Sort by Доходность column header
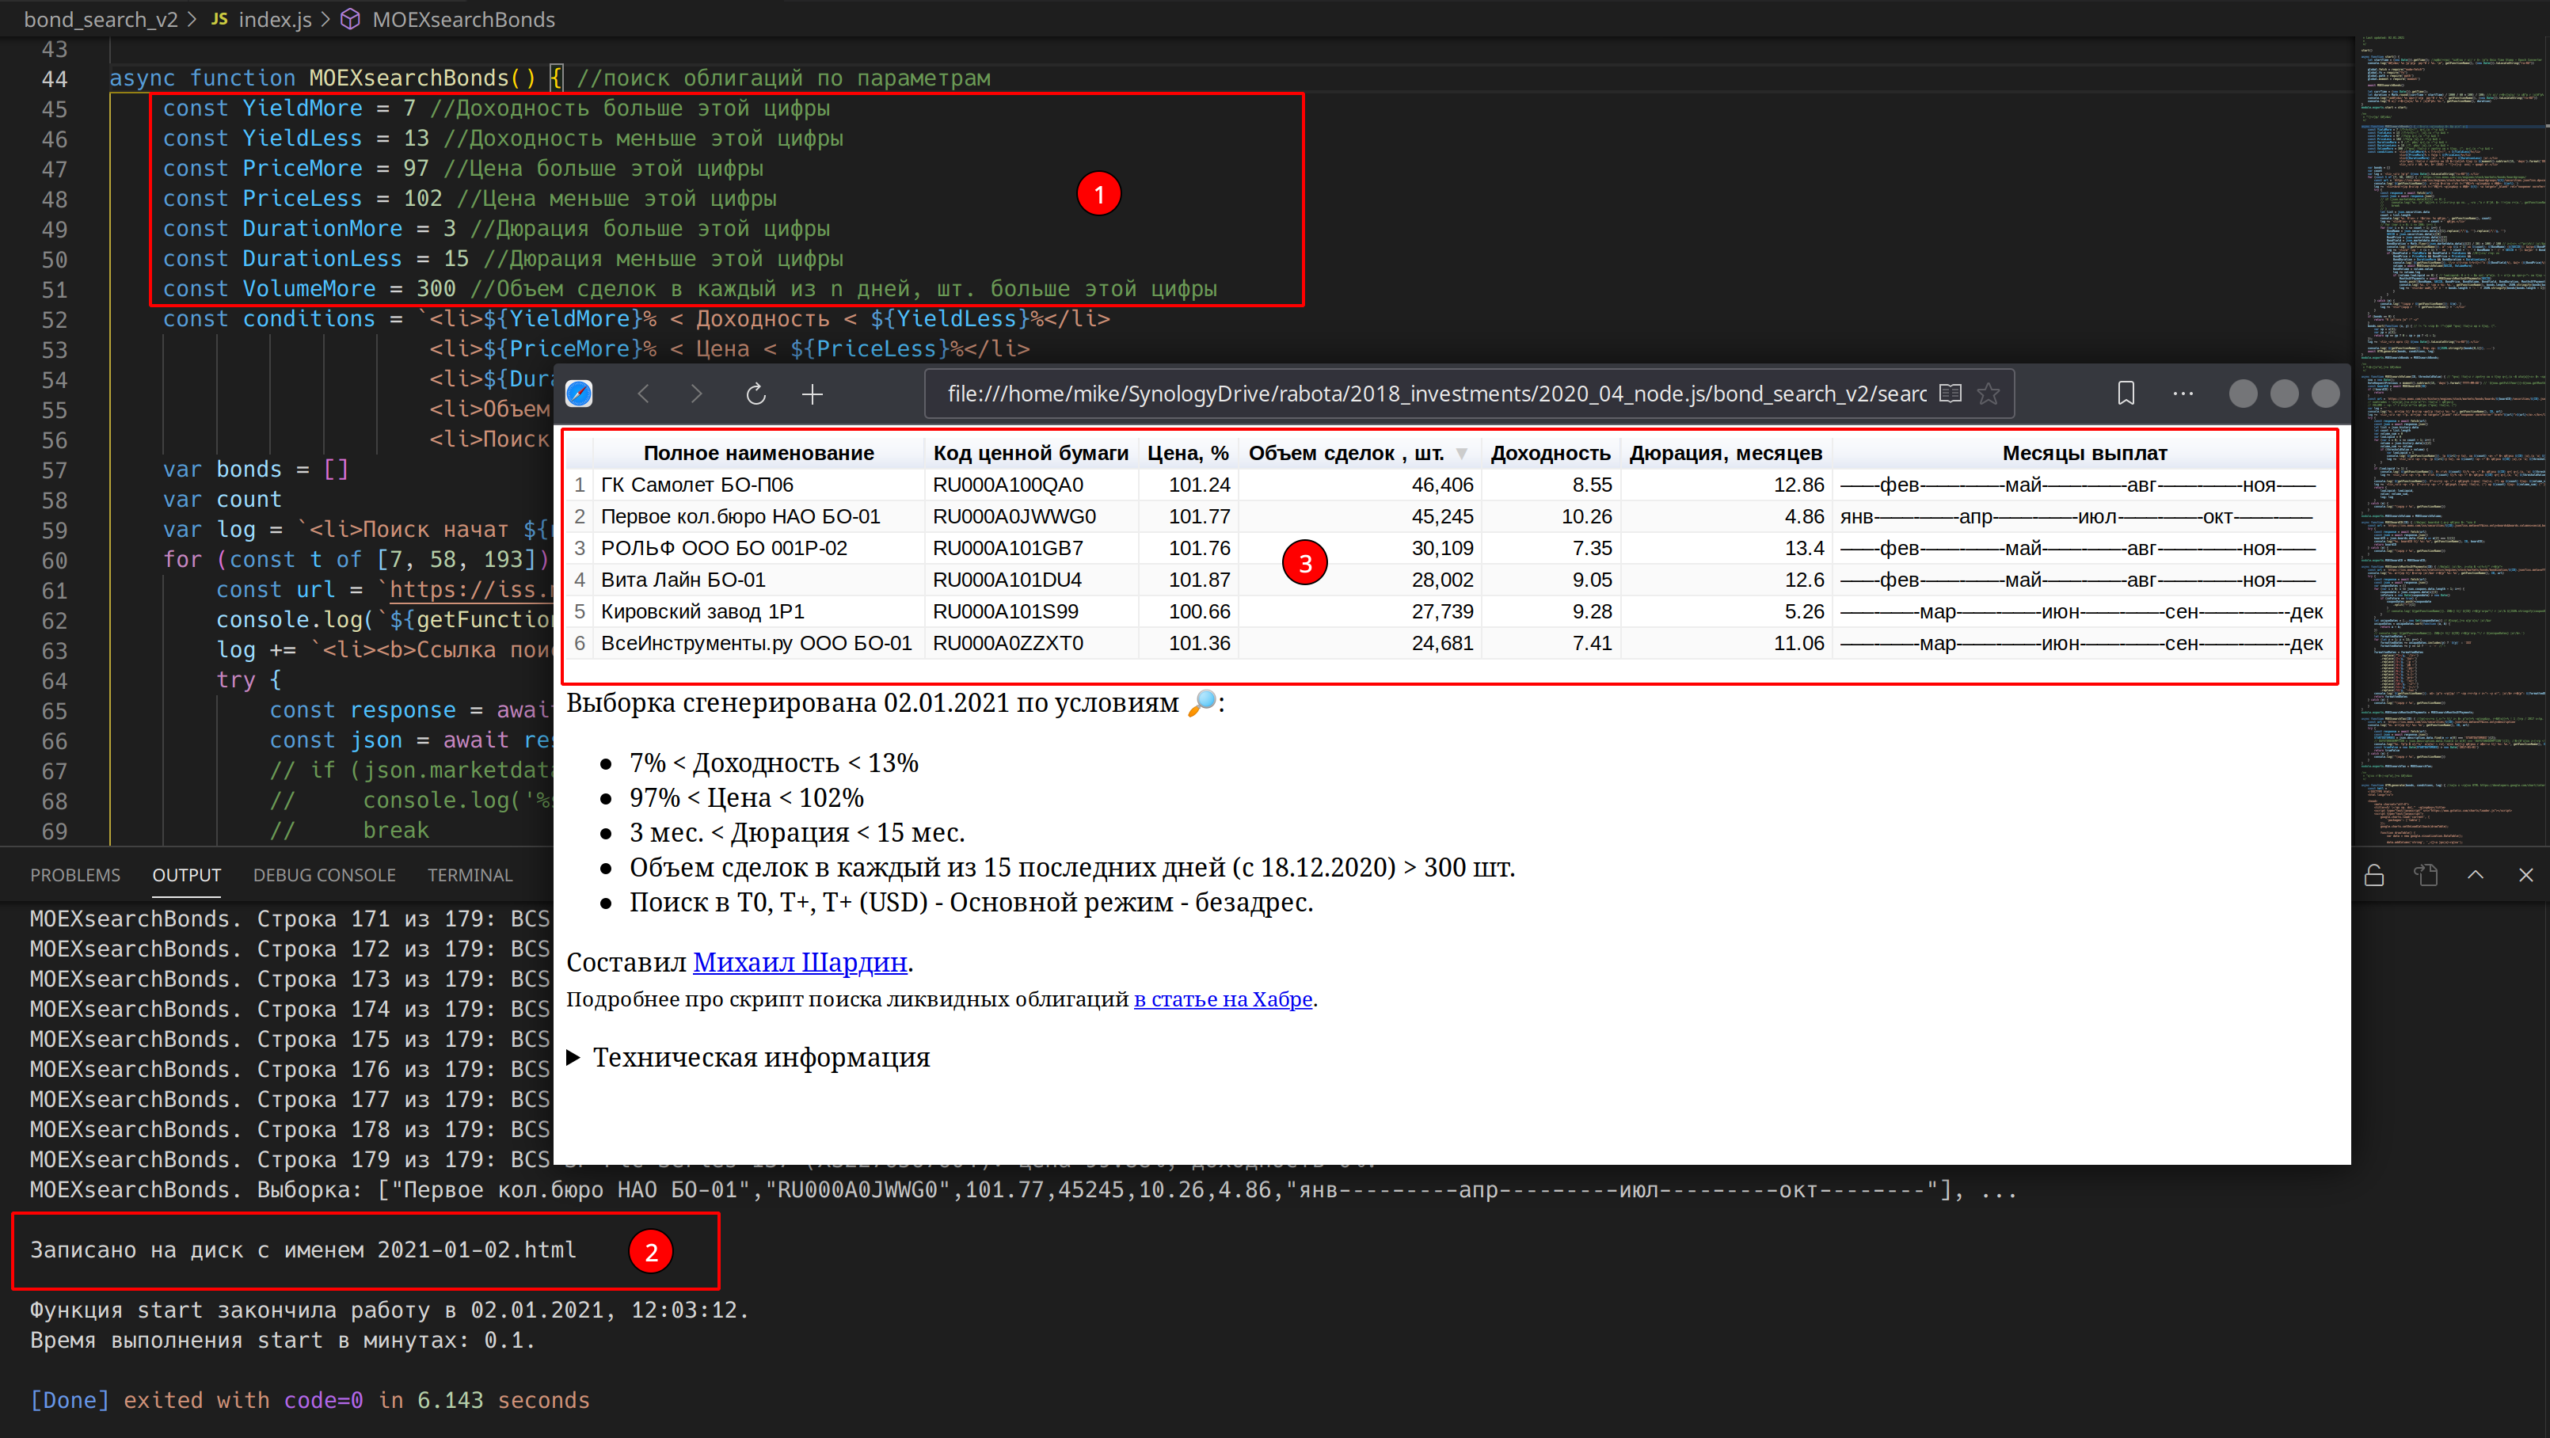Image resolution: width=2550 pixels, height=1438 pixels. 1551,453
